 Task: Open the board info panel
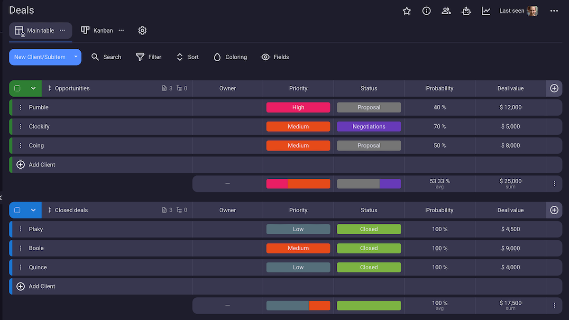click(x=426, y=10)
